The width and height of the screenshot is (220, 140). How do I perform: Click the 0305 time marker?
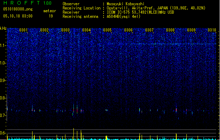click(107, 30)
